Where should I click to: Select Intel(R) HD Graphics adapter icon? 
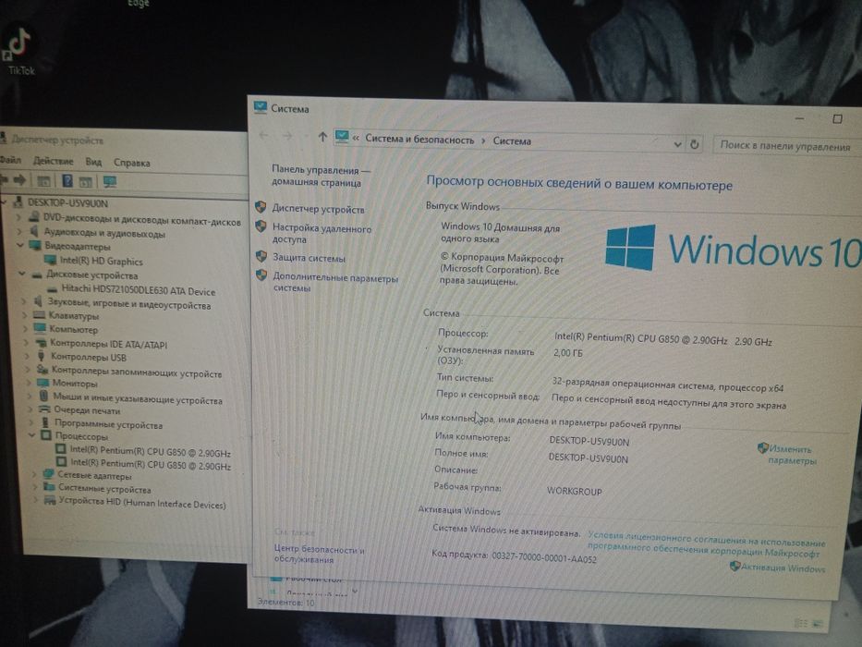[51, 261]
